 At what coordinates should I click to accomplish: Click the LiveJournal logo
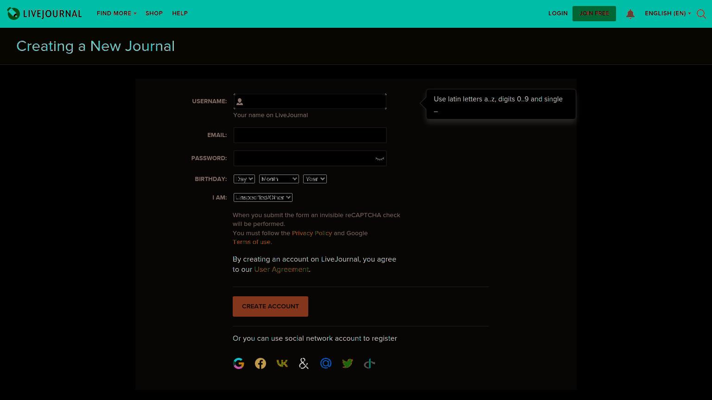44,13
